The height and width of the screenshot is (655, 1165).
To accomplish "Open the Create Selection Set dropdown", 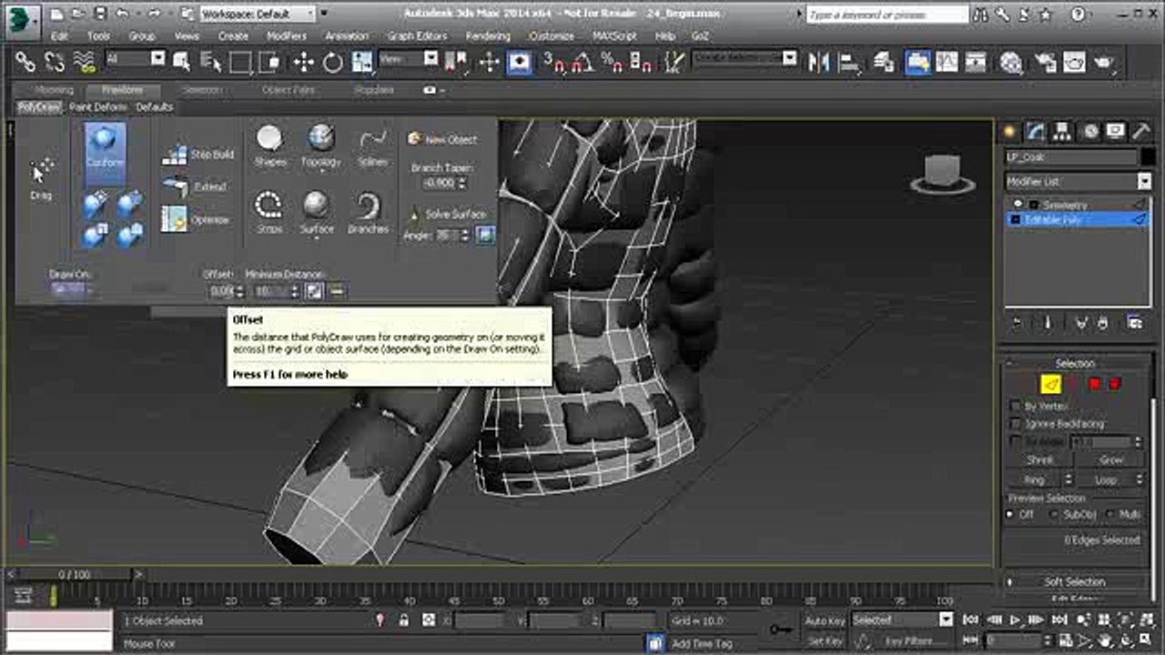I will pyautogui.click(x=745, y=59).
